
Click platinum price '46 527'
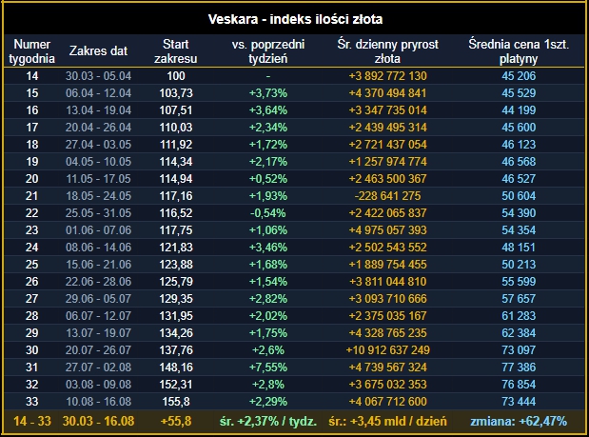click(x=519, y=179)
